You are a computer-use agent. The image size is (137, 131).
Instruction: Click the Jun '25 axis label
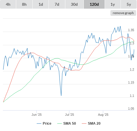pos(36,115)
